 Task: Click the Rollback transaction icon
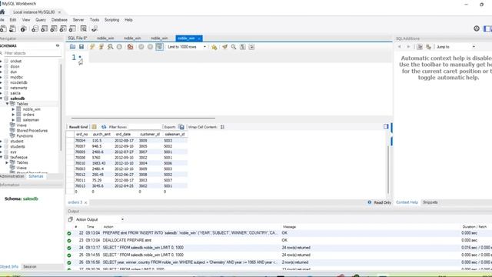click(151, 47)
